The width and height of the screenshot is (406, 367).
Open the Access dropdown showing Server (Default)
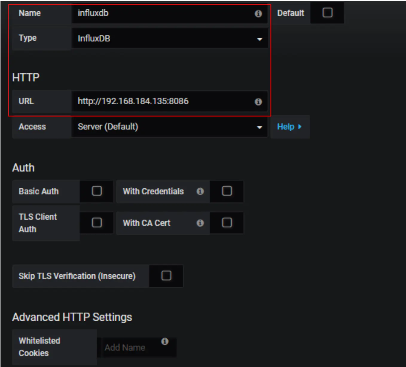tap(170, 127)
